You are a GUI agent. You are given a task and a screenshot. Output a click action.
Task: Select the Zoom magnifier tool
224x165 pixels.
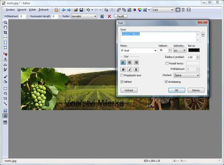click(x=5, y=22)
